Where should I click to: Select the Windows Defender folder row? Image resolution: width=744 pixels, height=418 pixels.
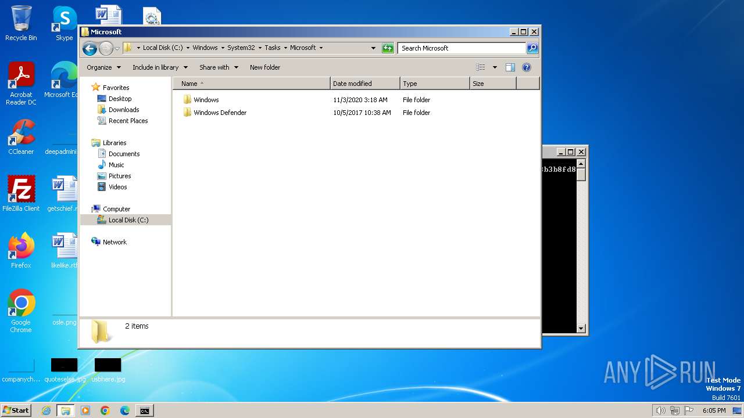(306, 113)
